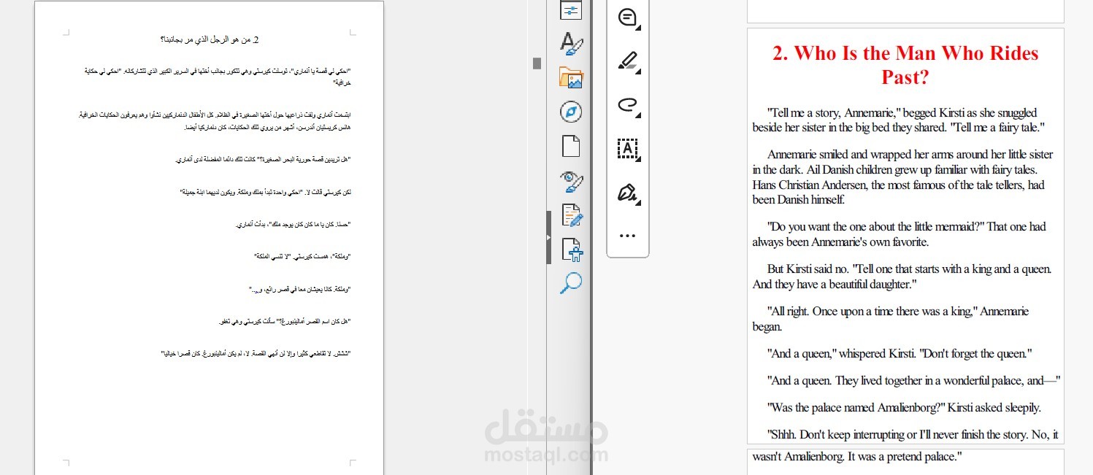The height and width of the screenshot is (475, 1093).
Task: Select the Add text box tool
Action: click(627, 149)
